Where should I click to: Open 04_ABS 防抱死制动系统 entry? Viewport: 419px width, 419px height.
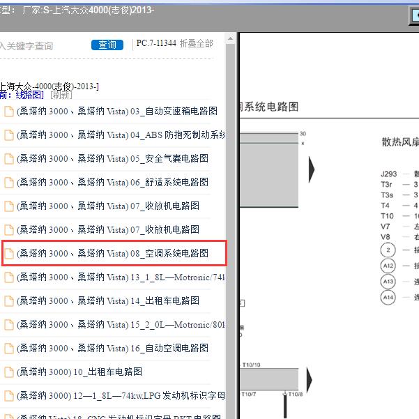121,135
